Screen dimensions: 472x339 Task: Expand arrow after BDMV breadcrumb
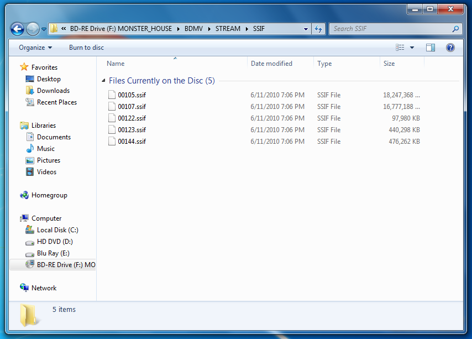[x=209, y=29]
